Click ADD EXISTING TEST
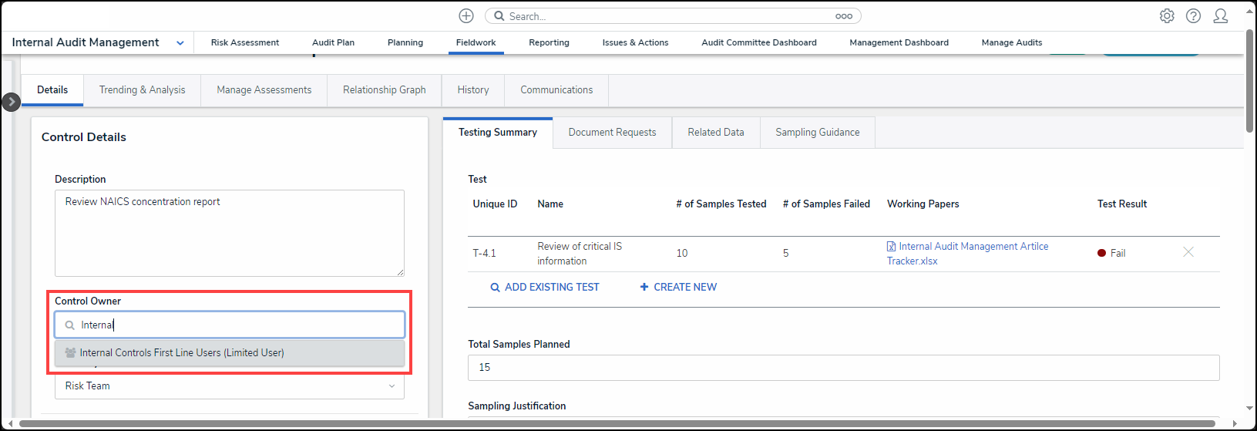1257x431 pixels. coord(545,288)
